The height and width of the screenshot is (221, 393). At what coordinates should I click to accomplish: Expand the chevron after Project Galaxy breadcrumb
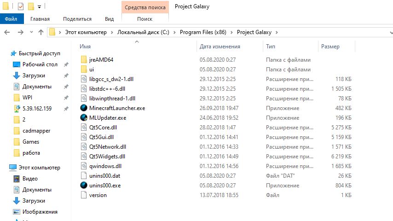pos(277,32)
